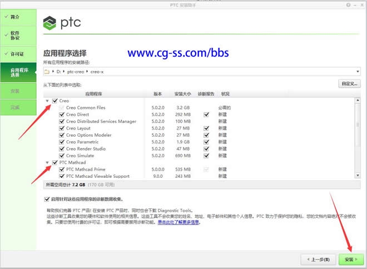
Task: Open the learn more diagnostics link
Action: click(178, 222)
